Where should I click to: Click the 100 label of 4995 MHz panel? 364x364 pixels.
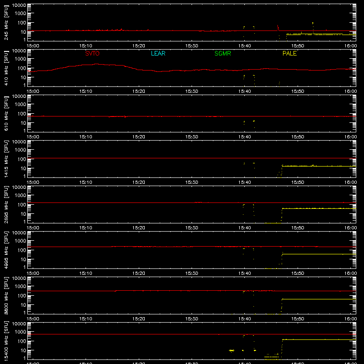(x=22, y=250)
